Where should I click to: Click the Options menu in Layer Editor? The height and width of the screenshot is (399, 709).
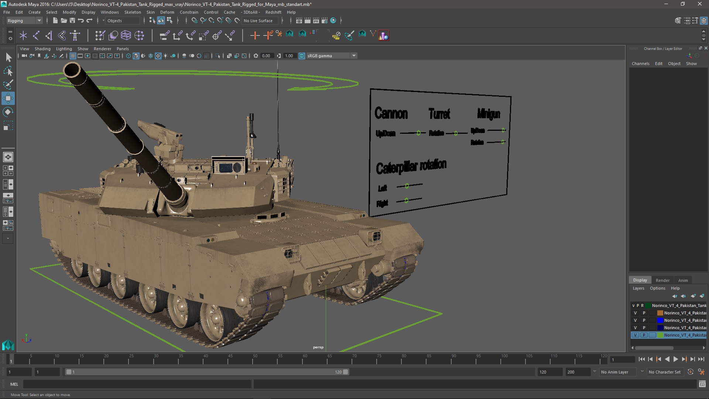tap(657, 288)
